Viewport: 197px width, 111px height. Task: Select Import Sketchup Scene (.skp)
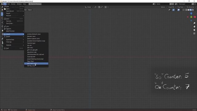pos(36,59)
